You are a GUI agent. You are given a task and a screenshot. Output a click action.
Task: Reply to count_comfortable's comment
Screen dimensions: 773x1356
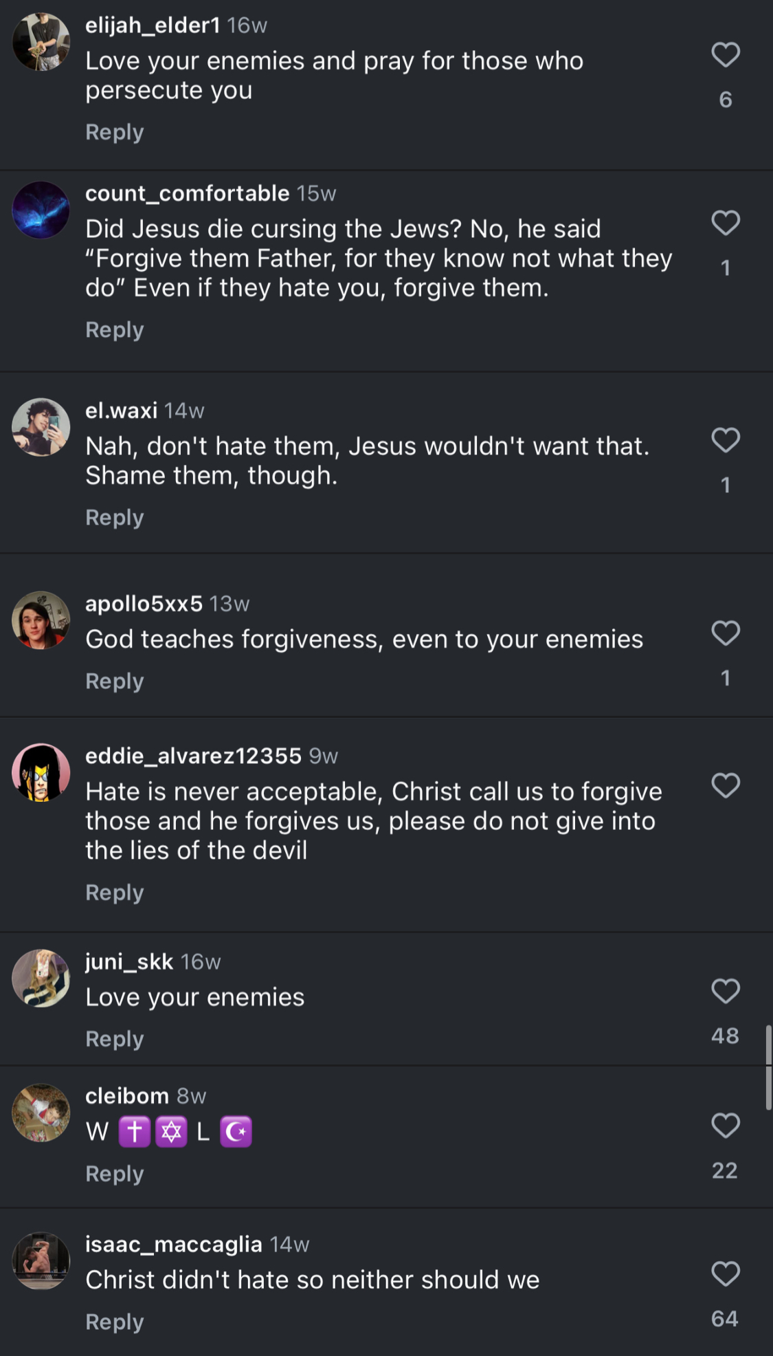point(114,330)
